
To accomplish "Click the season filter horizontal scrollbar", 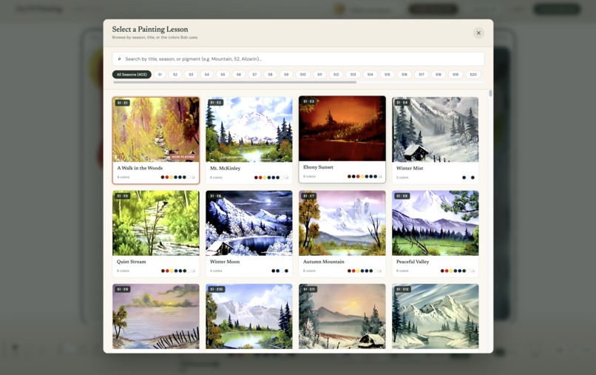I will 235,82.
